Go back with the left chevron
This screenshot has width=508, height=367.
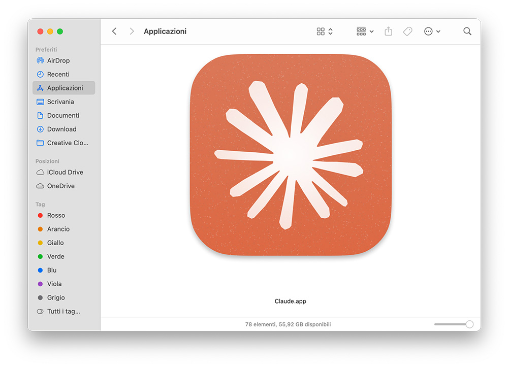(x=114, y=31)
